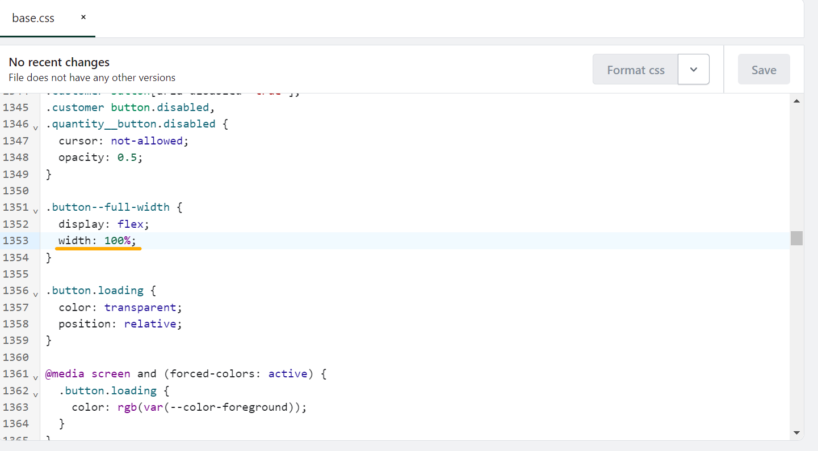Switch to the base.css tab
The image size is (818, 451).
[x=33, y=18]
